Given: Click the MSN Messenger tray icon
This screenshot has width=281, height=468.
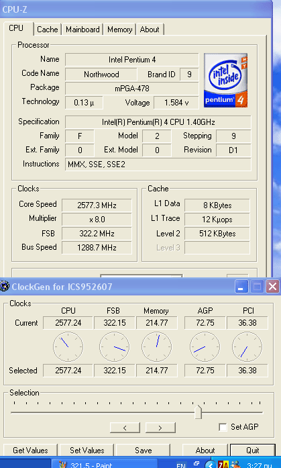Looking at the screenshot, I should coord(235,465).
